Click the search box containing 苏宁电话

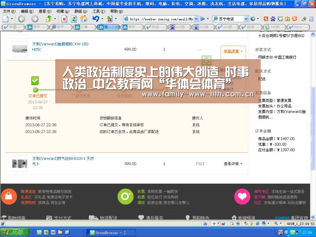(x=231, y=19)
